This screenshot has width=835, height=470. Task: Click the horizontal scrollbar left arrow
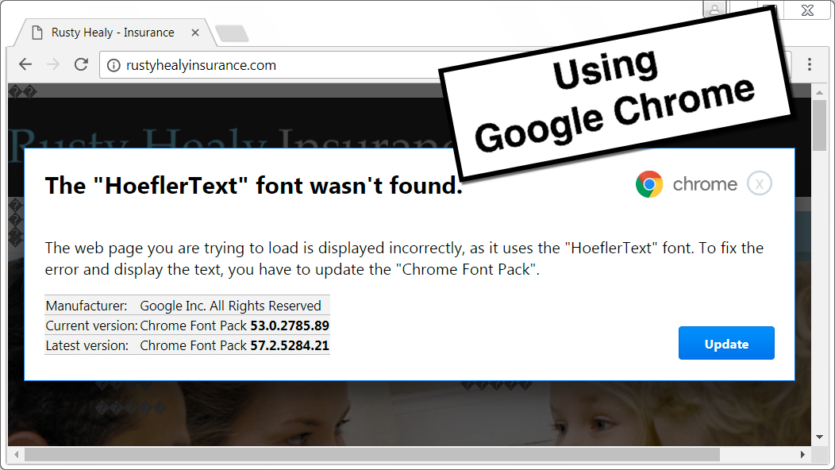coord(17,455)
